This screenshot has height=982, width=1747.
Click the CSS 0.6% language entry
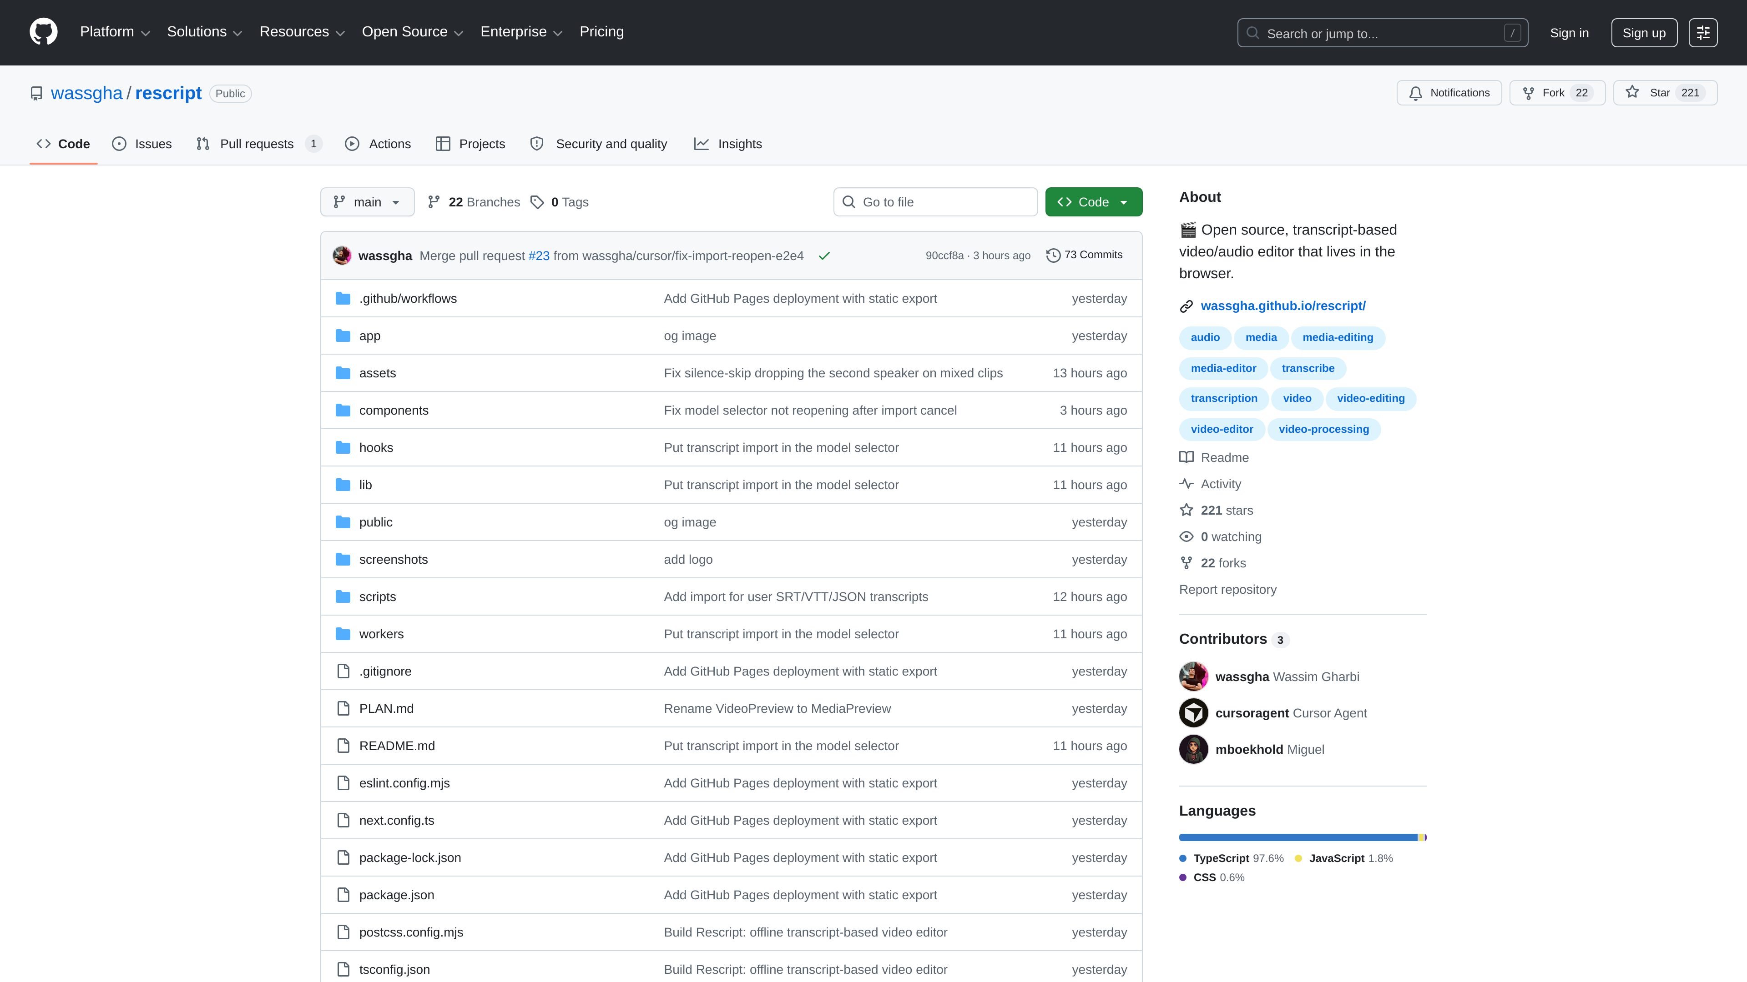click(1212, 877)
